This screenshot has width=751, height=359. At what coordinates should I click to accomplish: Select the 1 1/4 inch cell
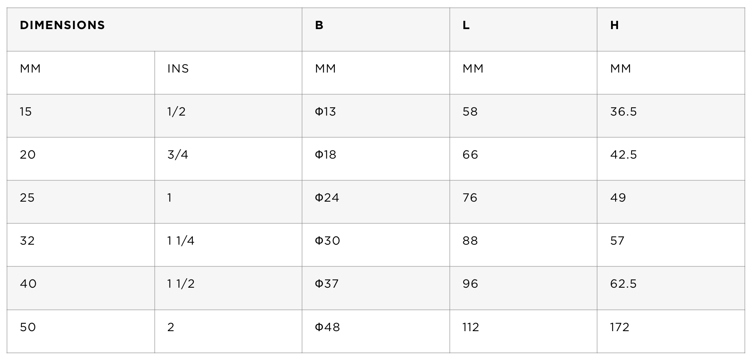tap(228, 245)
